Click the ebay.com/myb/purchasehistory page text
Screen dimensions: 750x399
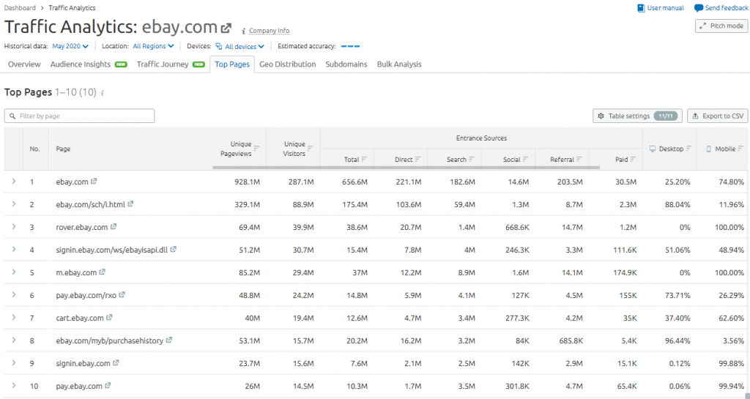pyautogui.click(x=110, y=340)
